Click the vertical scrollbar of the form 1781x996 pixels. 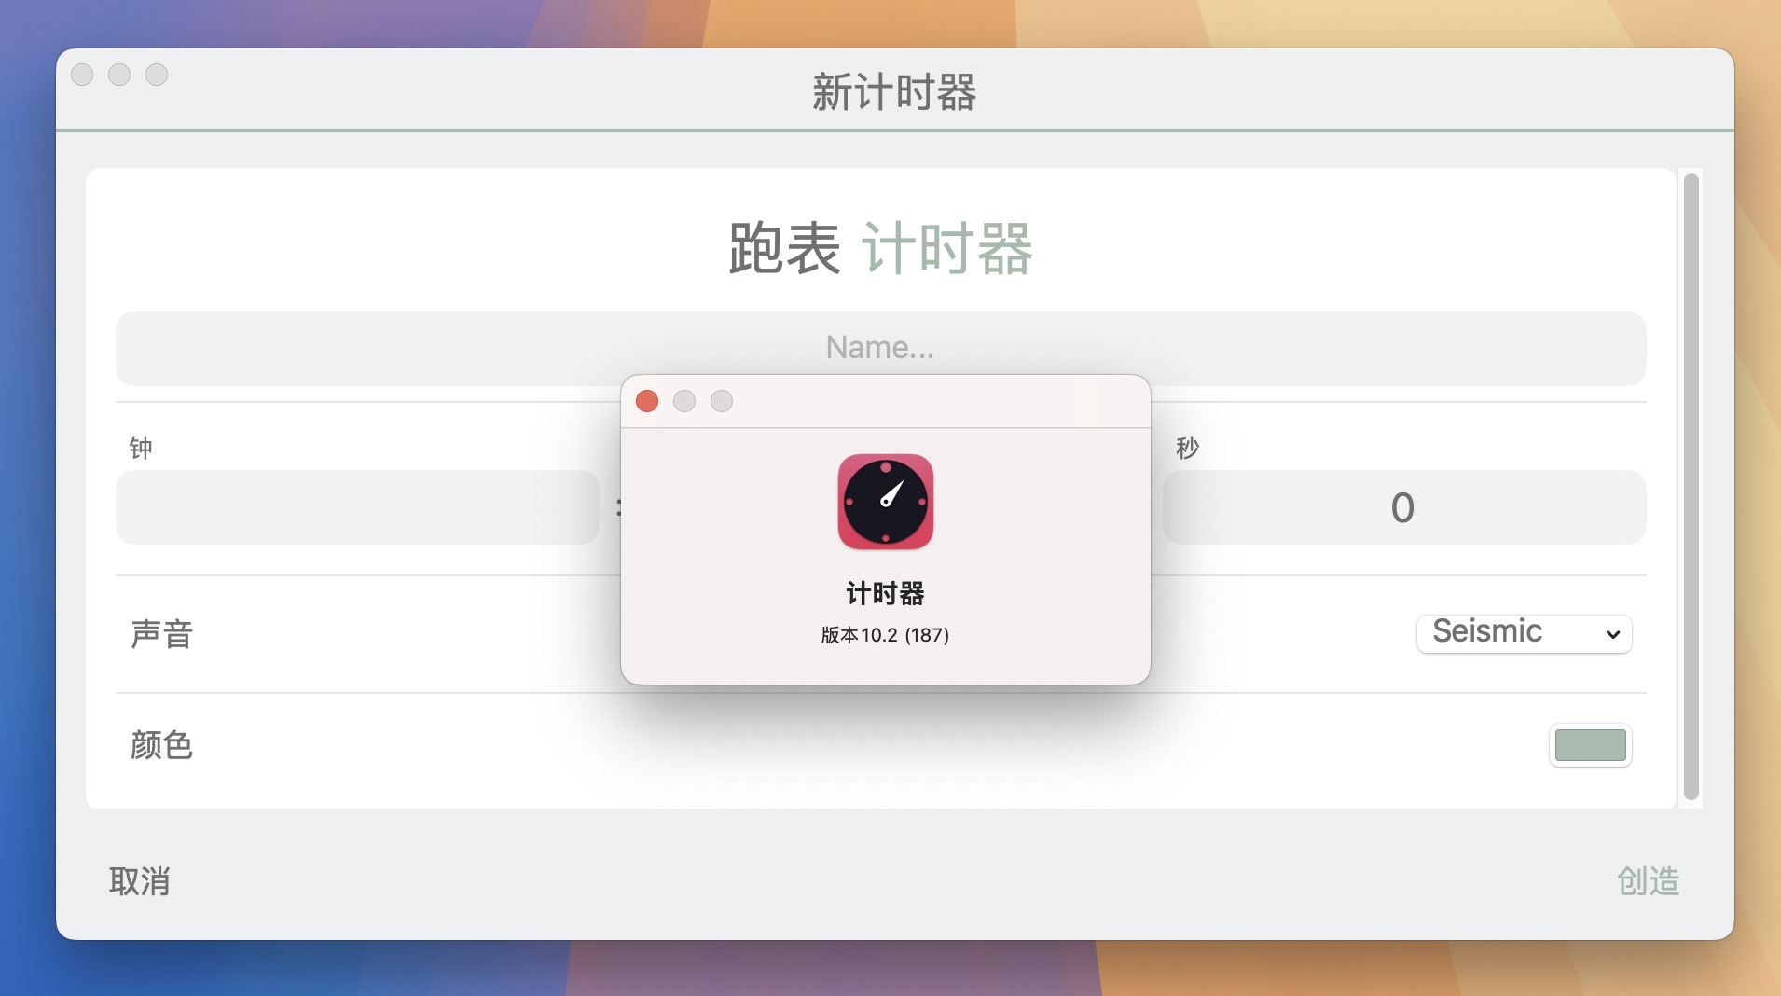click(1691, 488)
